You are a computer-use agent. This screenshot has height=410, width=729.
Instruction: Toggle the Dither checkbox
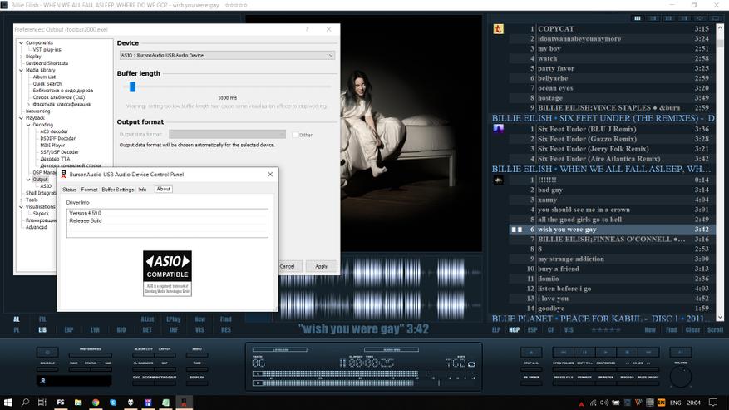pos(295,135)
